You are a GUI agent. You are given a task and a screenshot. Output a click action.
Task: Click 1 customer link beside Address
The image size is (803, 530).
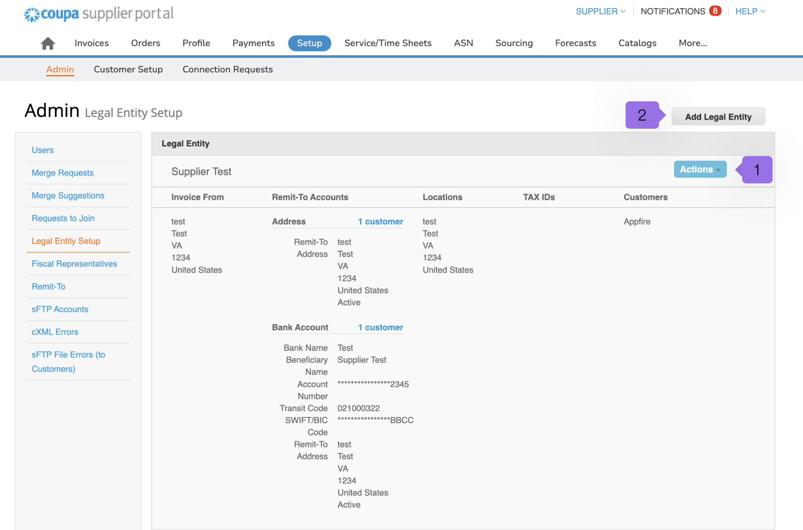pos(380,221)
